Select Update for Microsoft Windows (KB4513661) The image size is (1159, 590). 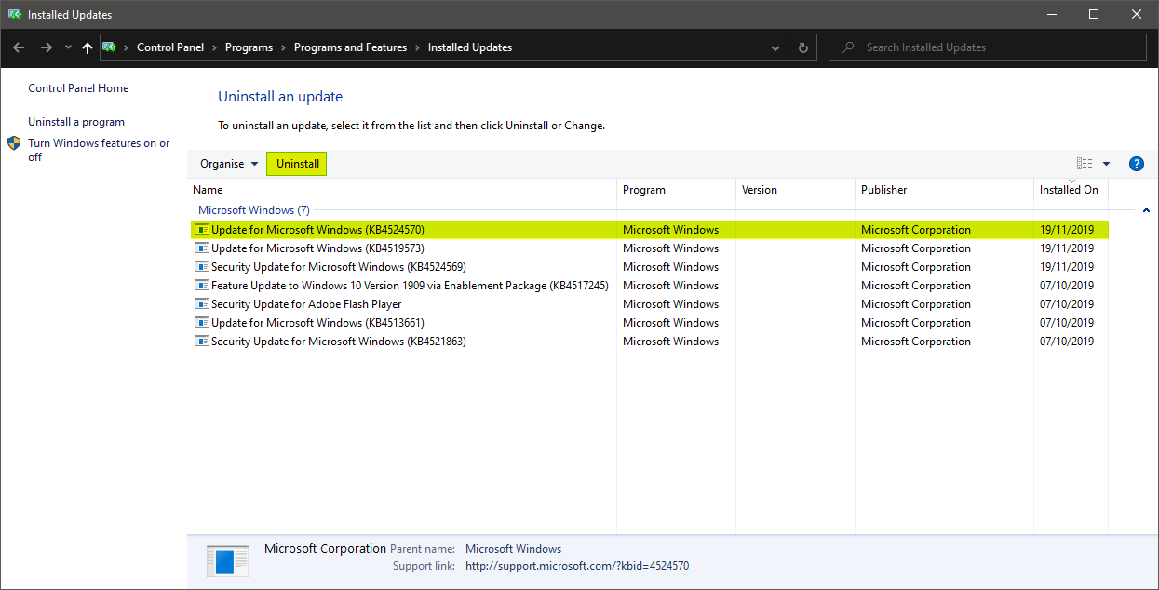click(x=648, y=323)
